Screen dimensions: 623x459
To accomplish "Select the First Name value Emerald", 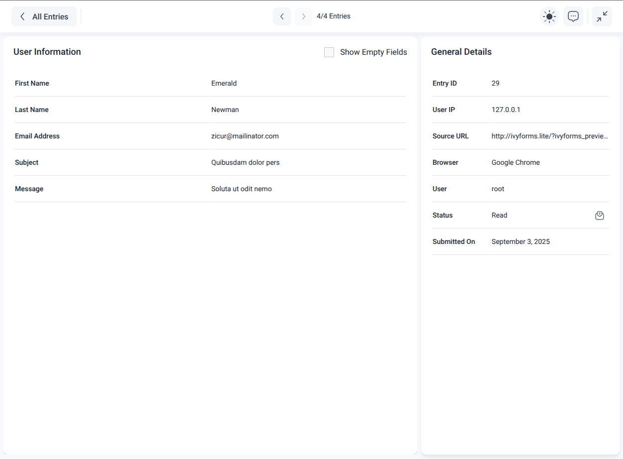I will 224,83.
